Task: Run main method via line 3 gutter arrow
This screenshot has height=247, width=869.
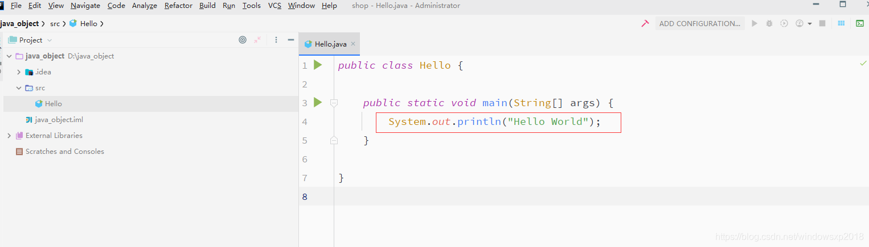Action: 318,102
